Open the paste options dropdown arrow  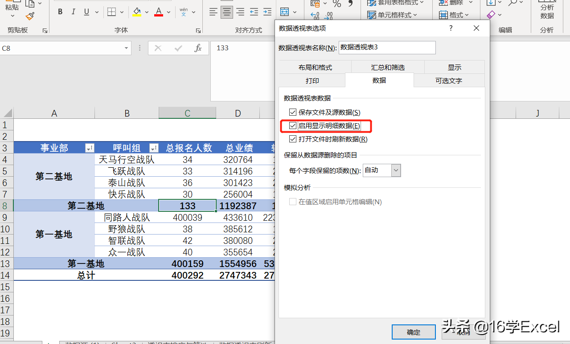coord(12,16)
